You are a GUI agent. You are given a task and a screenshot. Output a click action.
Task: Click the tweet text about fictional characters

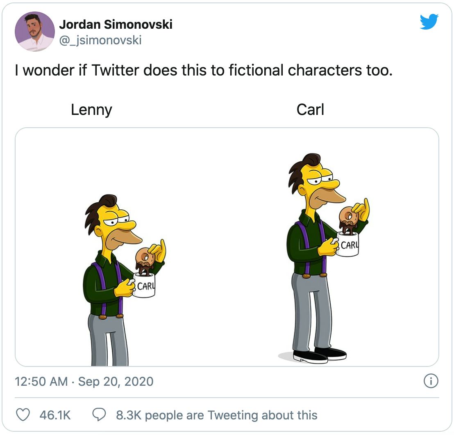coord(204,71)
